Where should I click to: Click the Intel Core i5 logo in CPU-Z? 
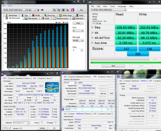[52, 87]
